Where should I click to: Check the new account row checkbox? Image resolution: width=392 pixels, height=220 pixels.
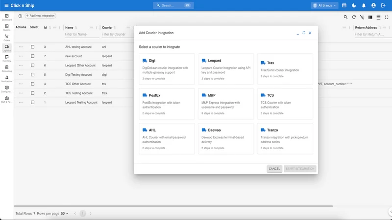click(33, 56)
